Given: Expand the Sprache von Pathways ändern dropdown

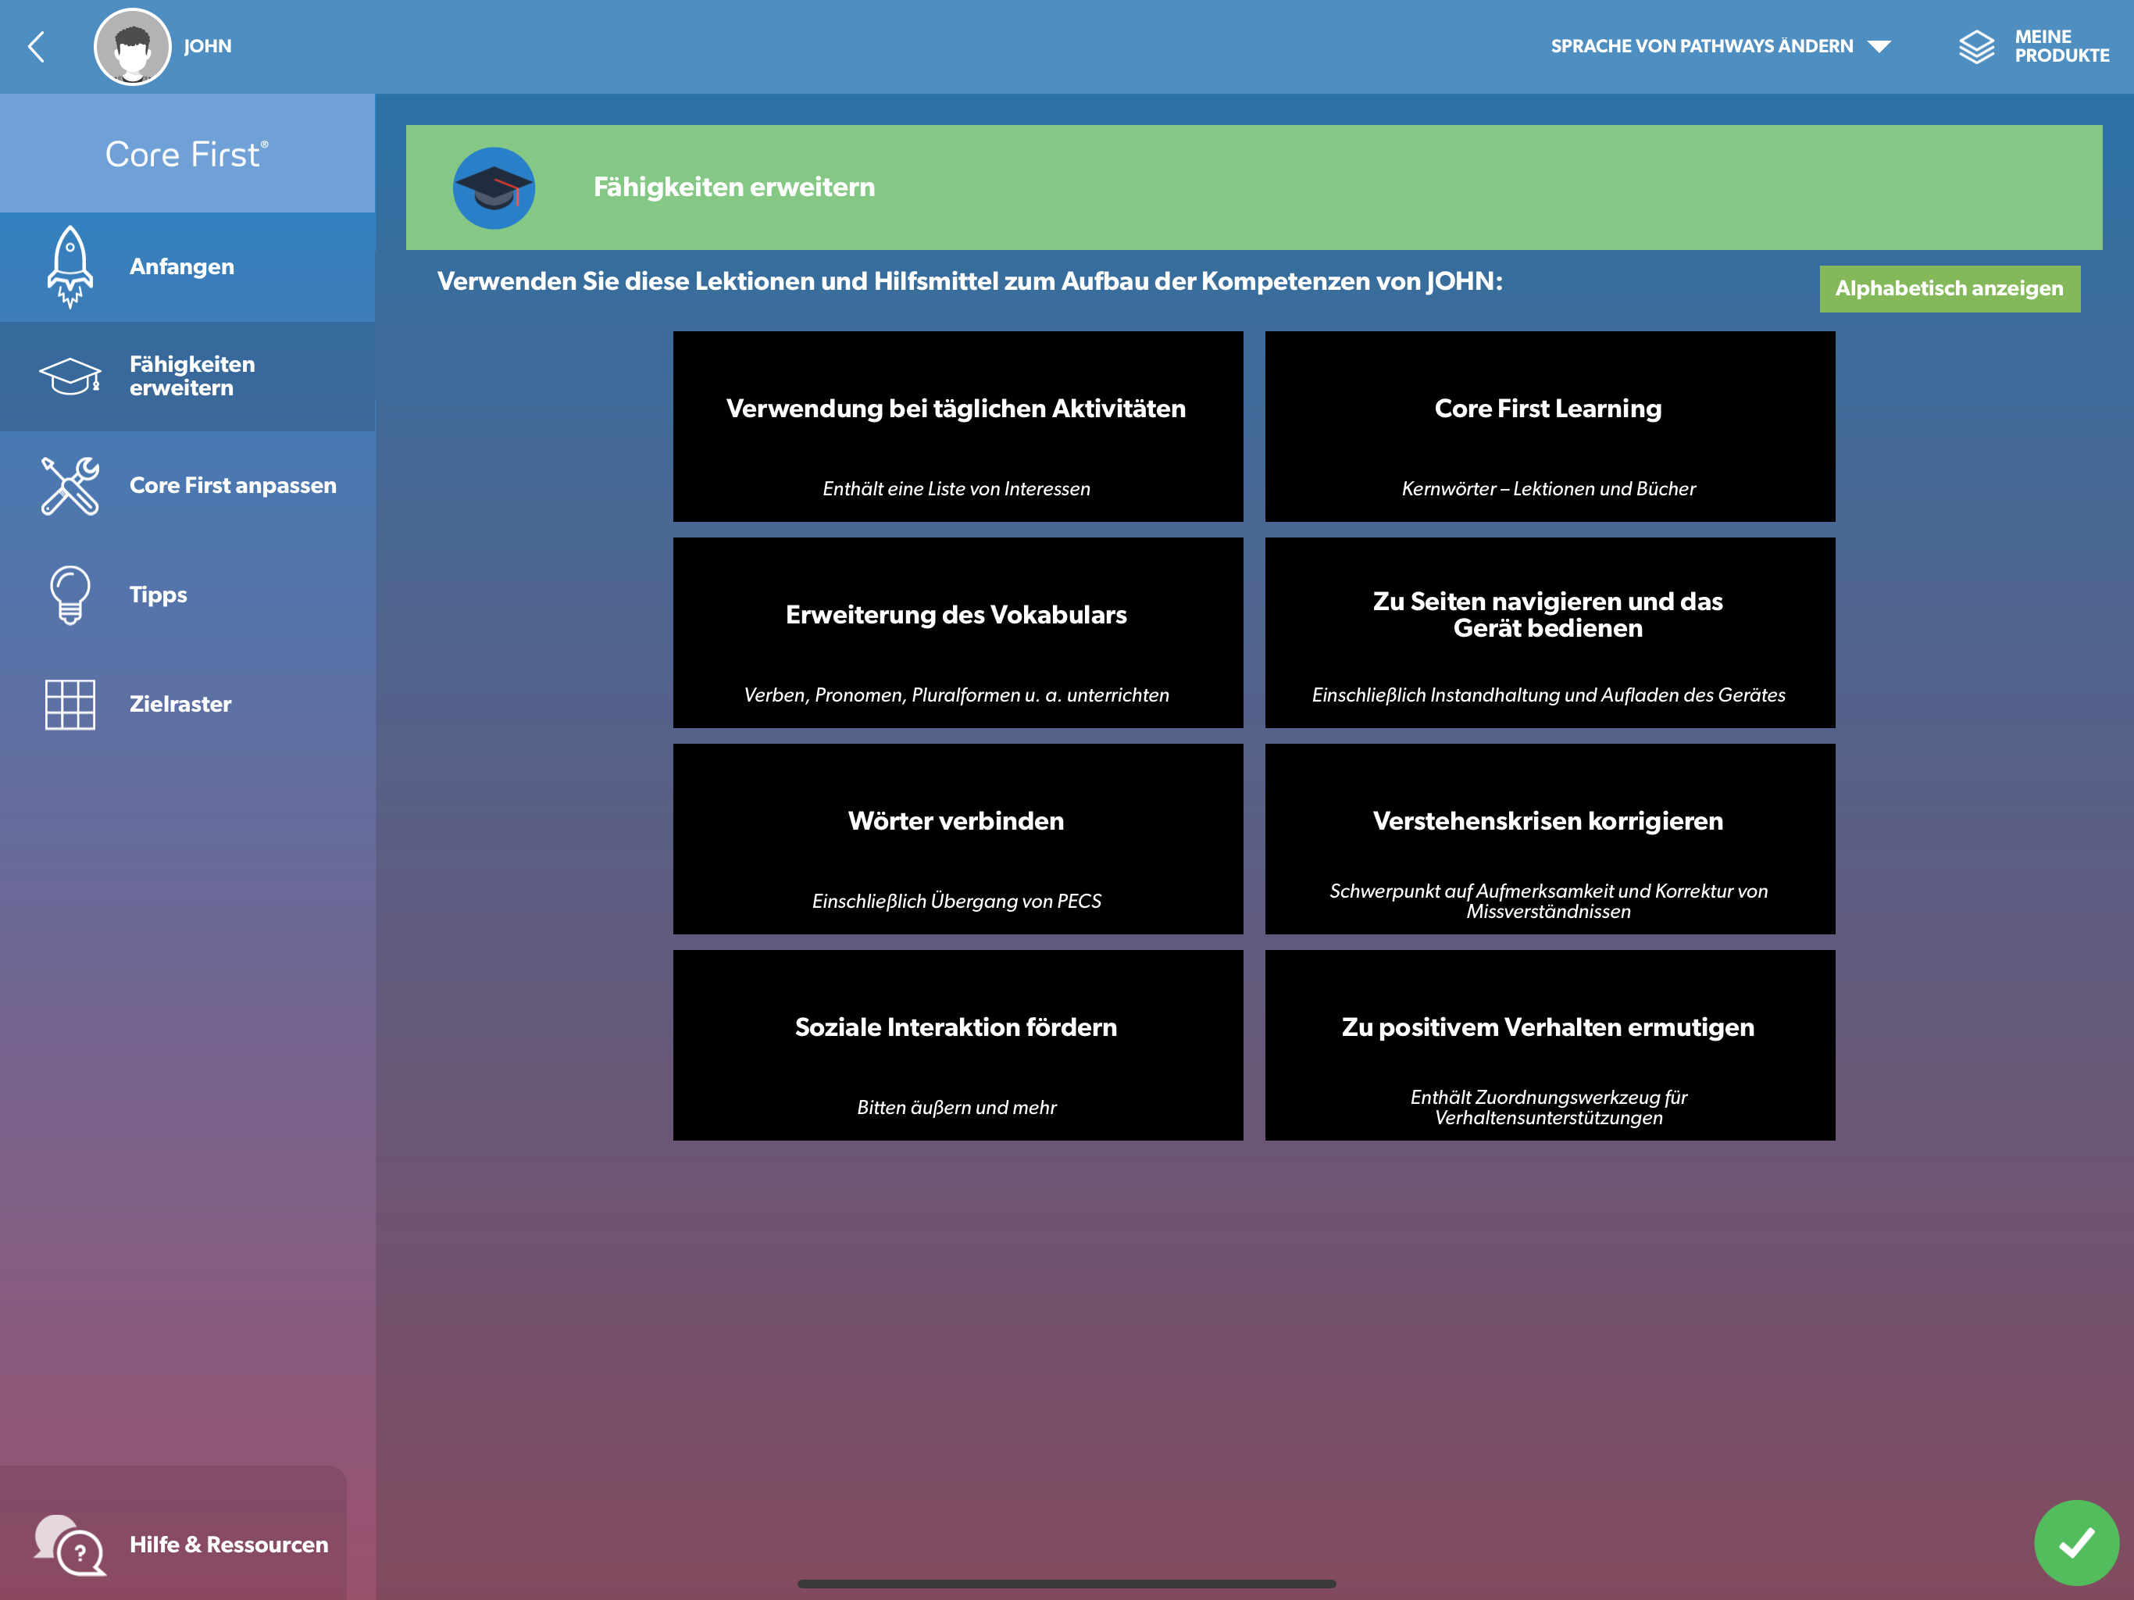Looking at the screenshot, I should point(1720,46).
